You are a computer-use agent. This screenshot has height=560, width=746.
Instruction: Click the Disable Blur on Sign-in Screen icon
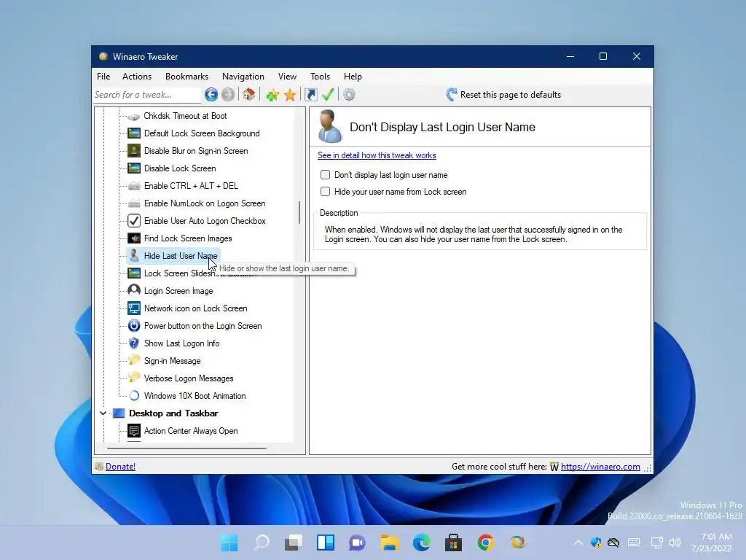point(134,151)
